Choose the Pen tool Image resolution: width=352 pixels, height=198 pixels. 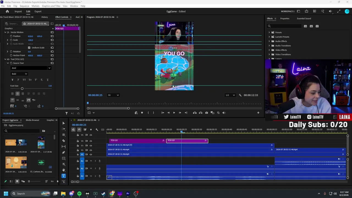[64, 152]
